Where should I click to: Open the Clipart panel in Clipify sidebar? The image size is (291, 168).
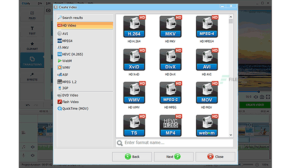[x=32, y=46]
